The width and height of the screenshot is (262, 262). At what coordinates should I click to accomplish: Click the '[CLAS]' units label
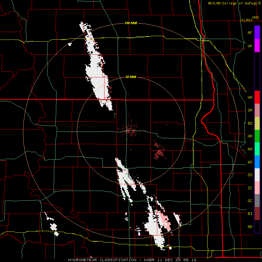pos(246,20)
